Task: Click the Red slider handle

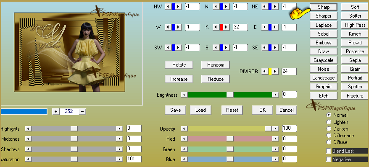Action: click(x=230, y=139)
